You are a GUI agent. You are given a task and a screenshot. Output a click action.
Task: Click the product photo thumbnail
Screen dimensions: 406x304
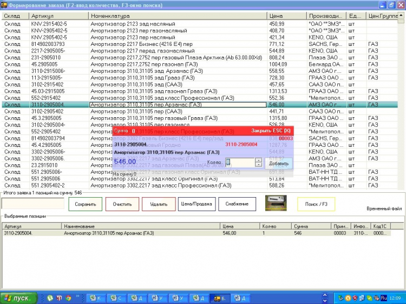[x=276, y=202]
